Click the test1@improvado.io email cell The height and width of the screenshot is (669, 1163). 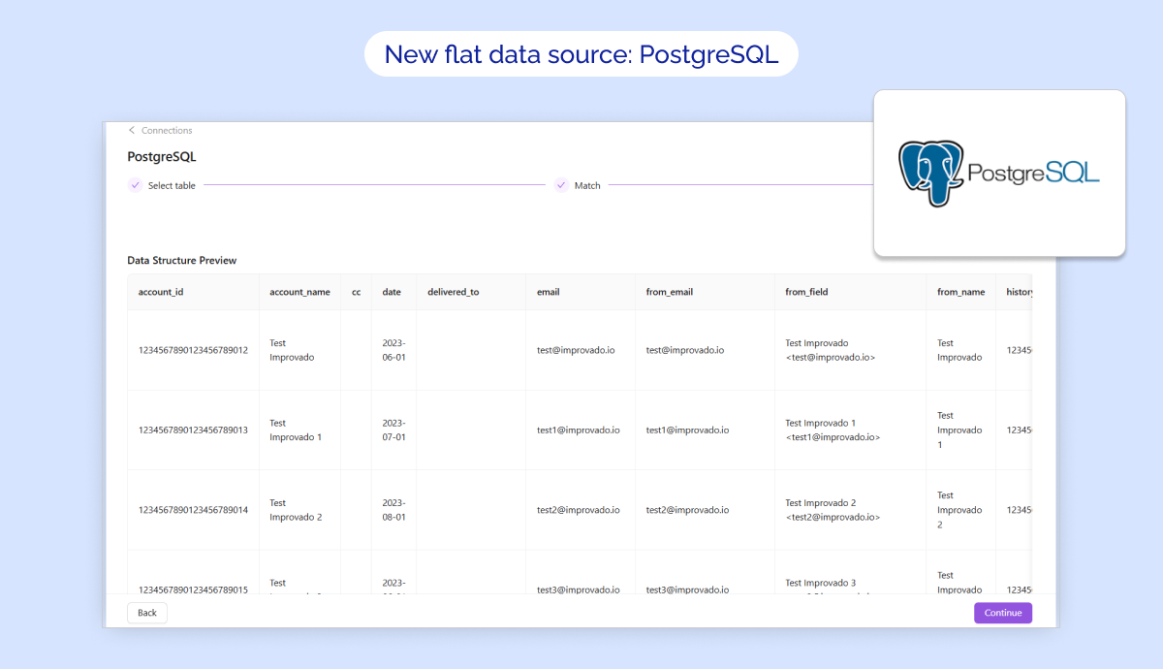click(578, 430)
